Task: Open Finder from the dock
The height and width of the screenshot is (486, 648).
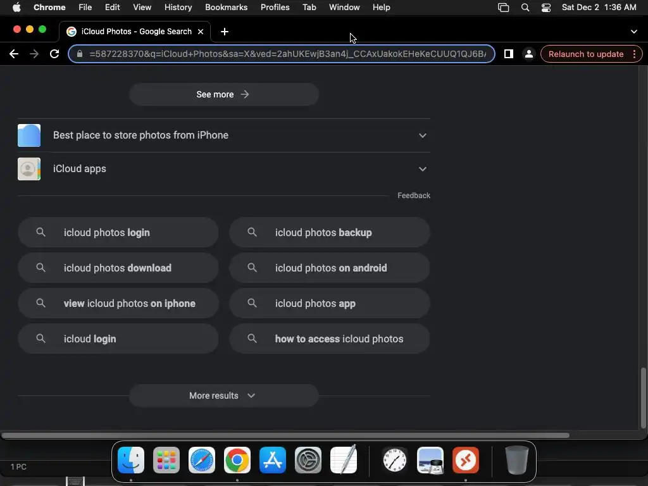Action: (x=131, y=460)
